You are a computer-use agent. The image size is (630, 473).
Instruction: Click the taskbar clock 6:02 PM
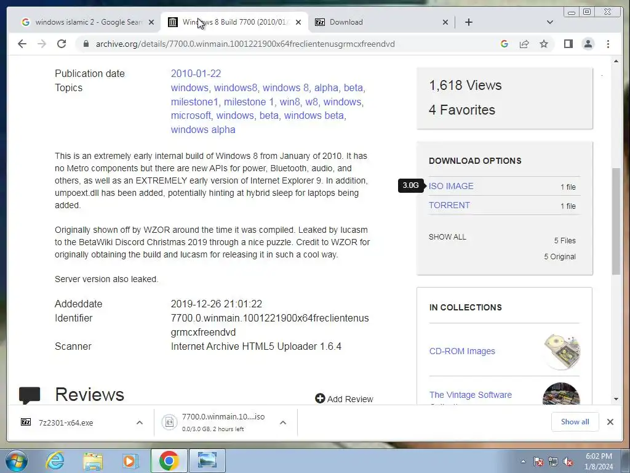599,456
